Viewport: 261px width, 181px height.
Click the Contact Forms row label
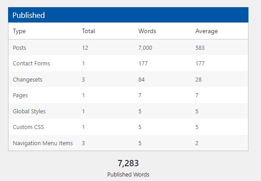tap(31, 64)
